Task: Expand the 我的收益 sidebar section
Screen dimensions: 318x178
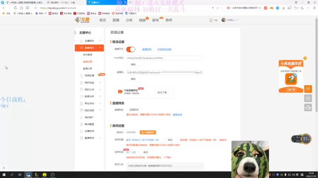Action: [100, 83]
